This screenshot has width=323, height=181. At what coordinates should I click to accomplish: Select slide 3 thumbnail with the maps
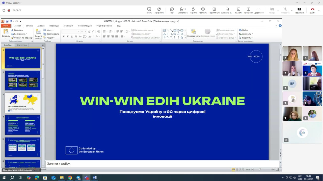pyautogui.click(x=23, y=103)
